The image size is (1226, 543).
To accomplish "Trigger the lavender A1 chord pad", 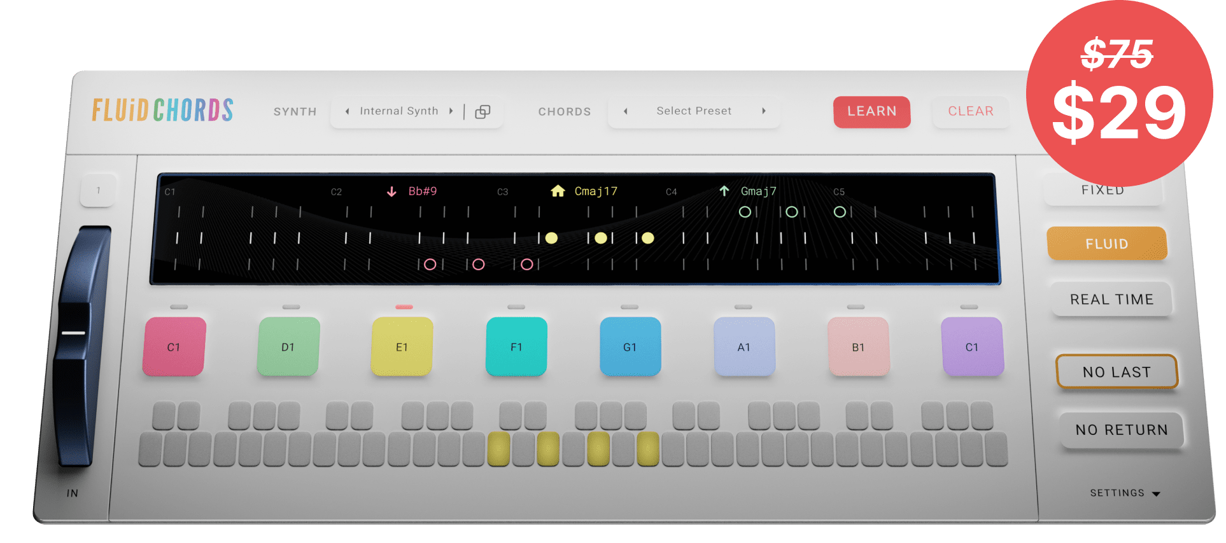I will point(744,347).
